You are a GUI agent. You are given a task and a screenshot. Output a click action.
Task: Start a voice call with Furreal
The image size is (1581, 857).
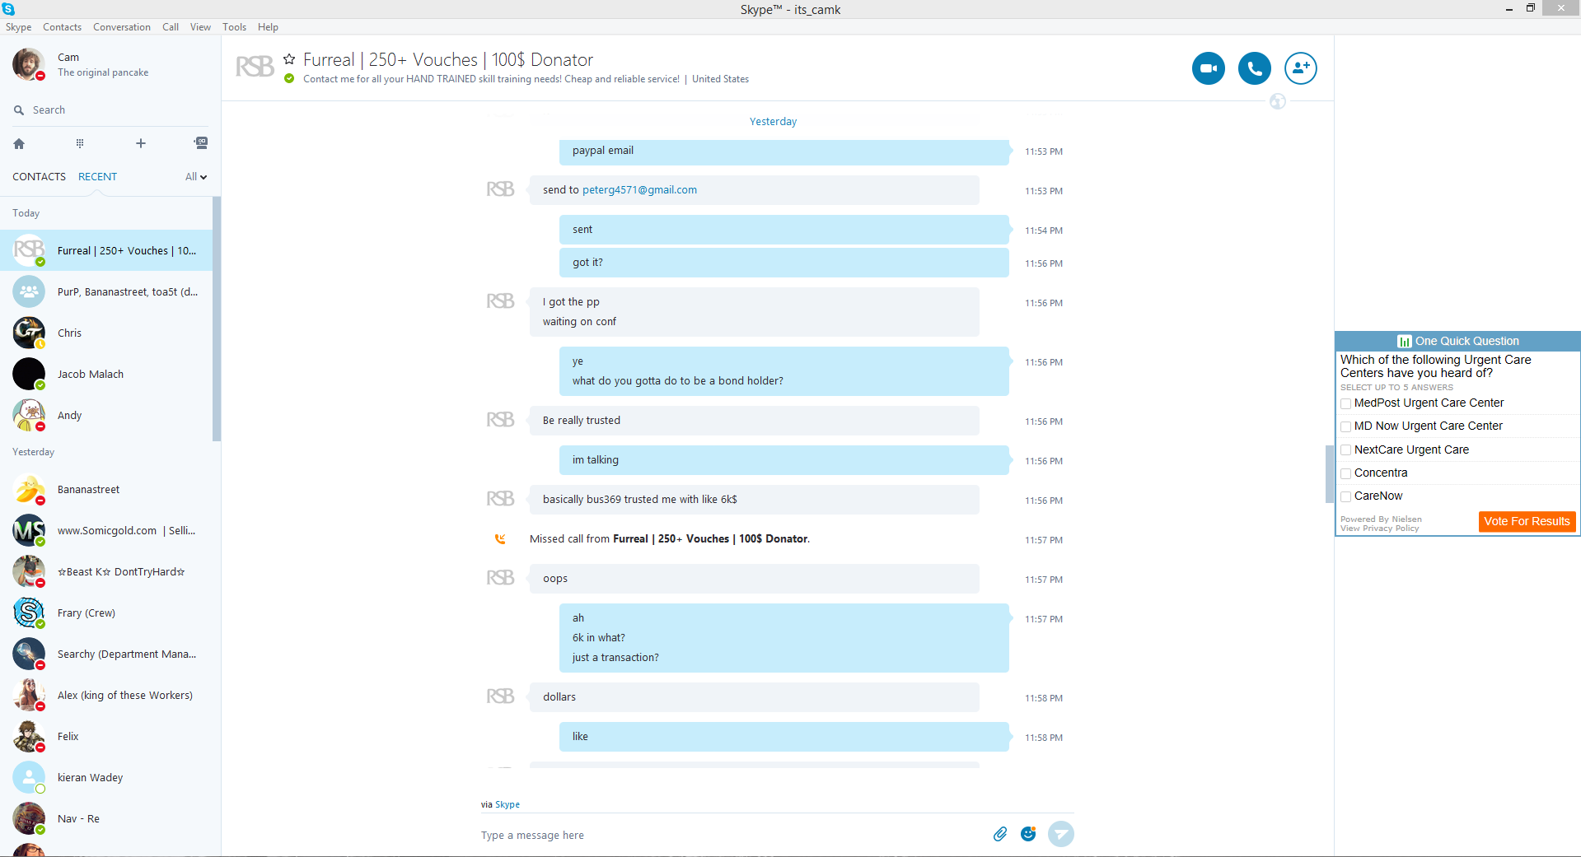(x=1254, y=68)
